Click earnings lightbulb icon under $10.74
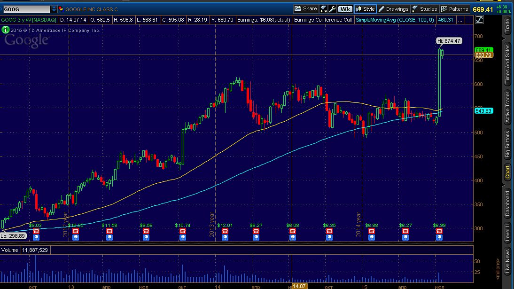This screenshot has width=514, height=289. click(183, 237)
